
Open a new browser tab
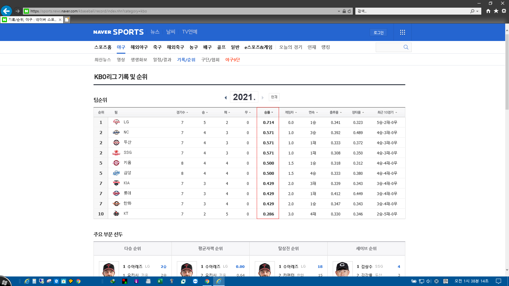[x=67, y=20]
